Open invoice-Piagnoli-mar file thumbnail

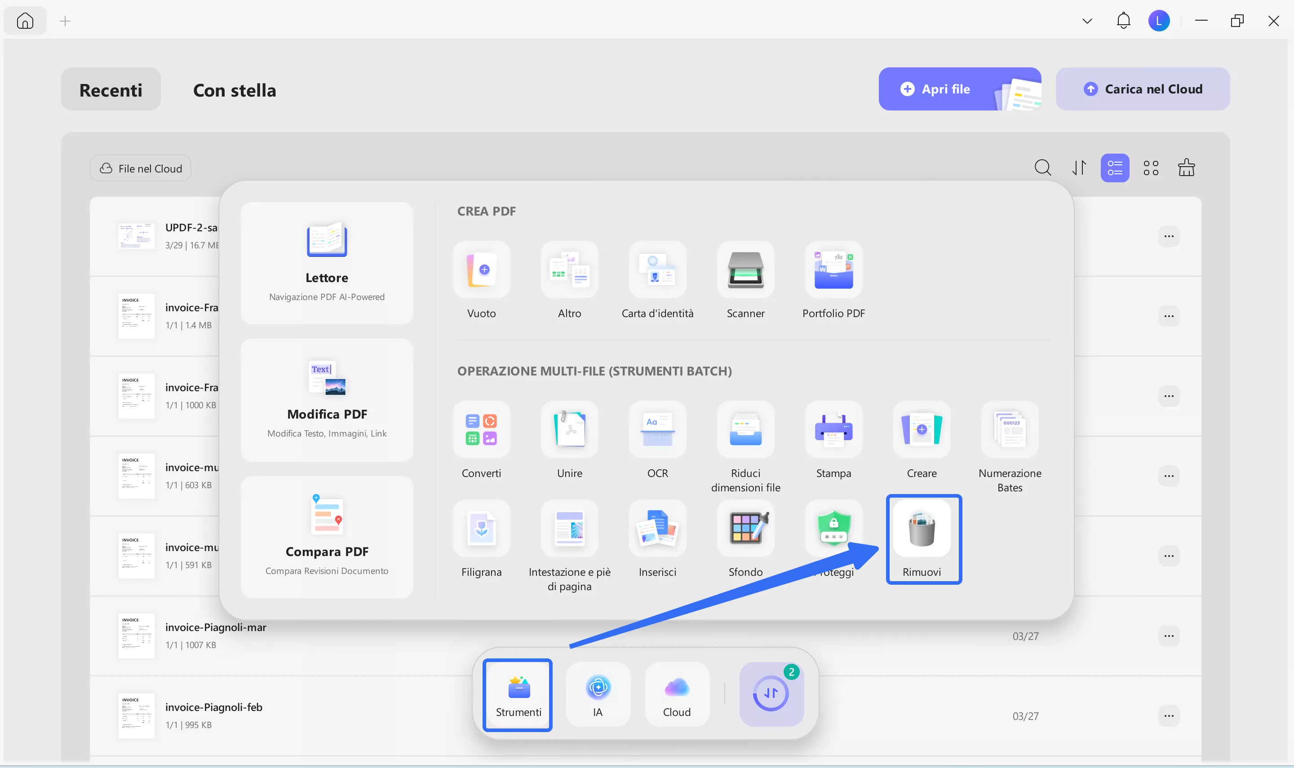click(136, 636)
